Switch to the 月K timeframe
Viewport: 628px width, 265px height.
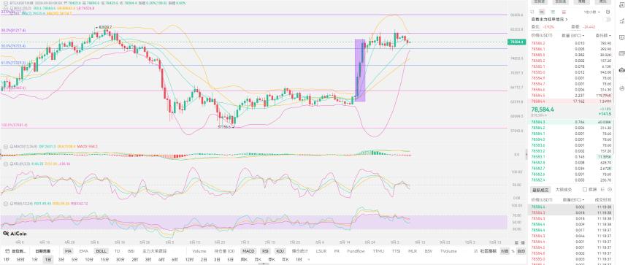pos(258,259)
